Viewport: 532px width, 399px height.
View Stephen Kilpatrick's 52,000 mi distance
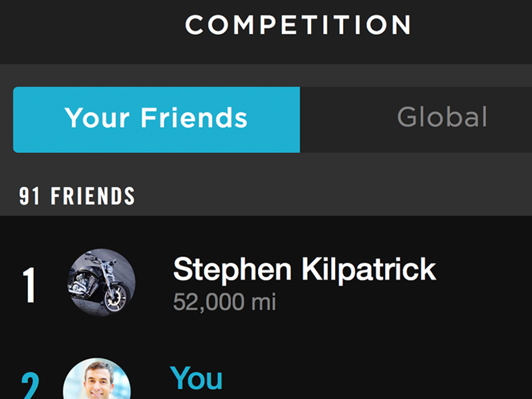click(x=224, y=302)
